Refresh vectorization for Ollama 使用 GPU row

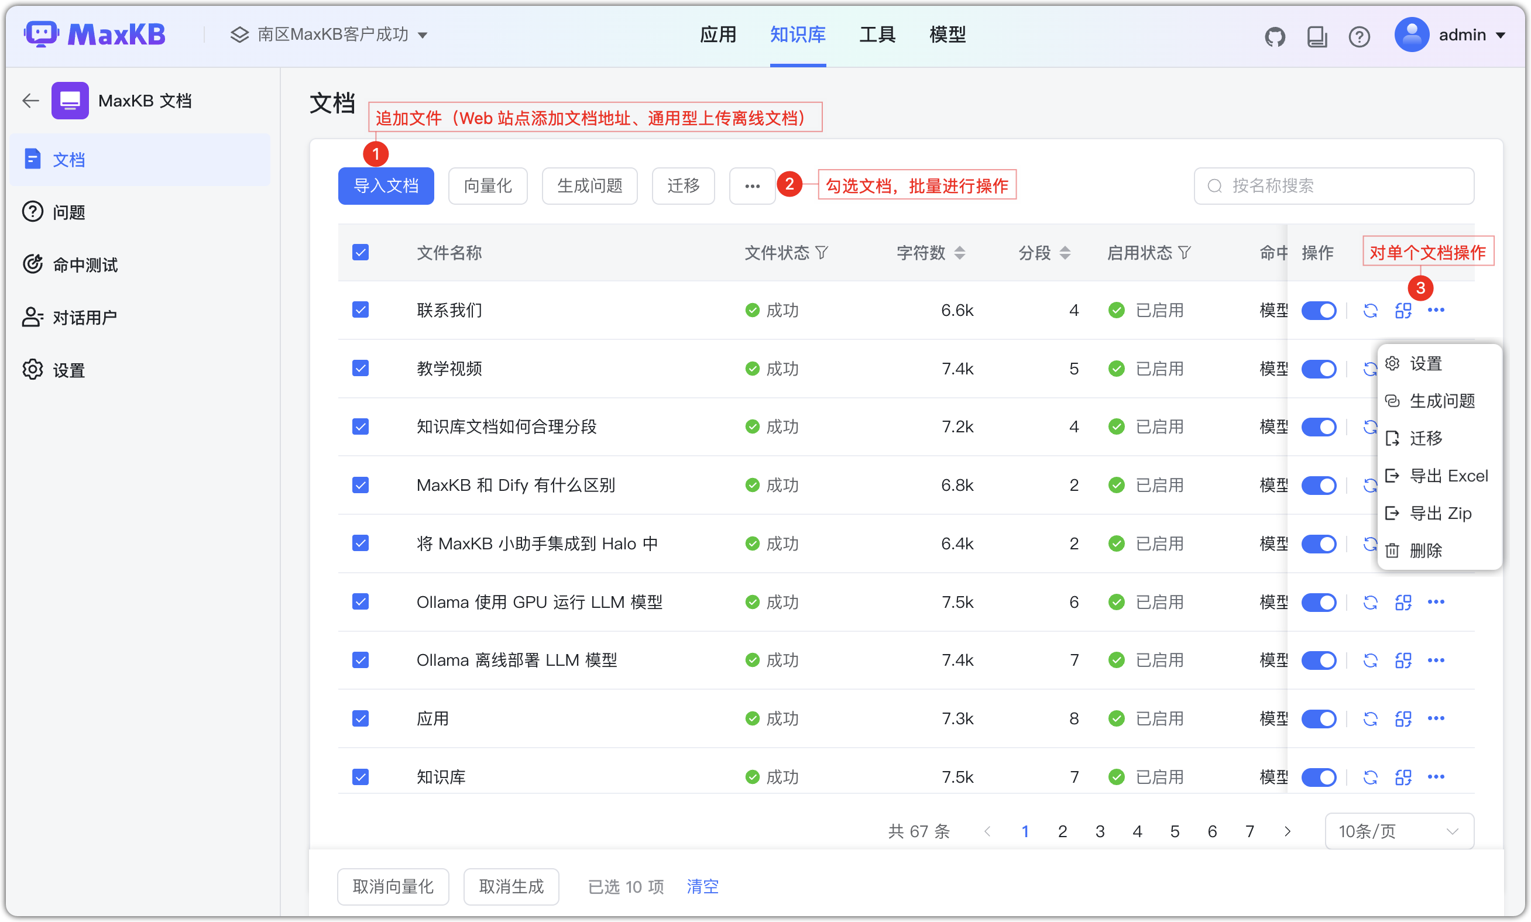click(x=1371, y=602)
